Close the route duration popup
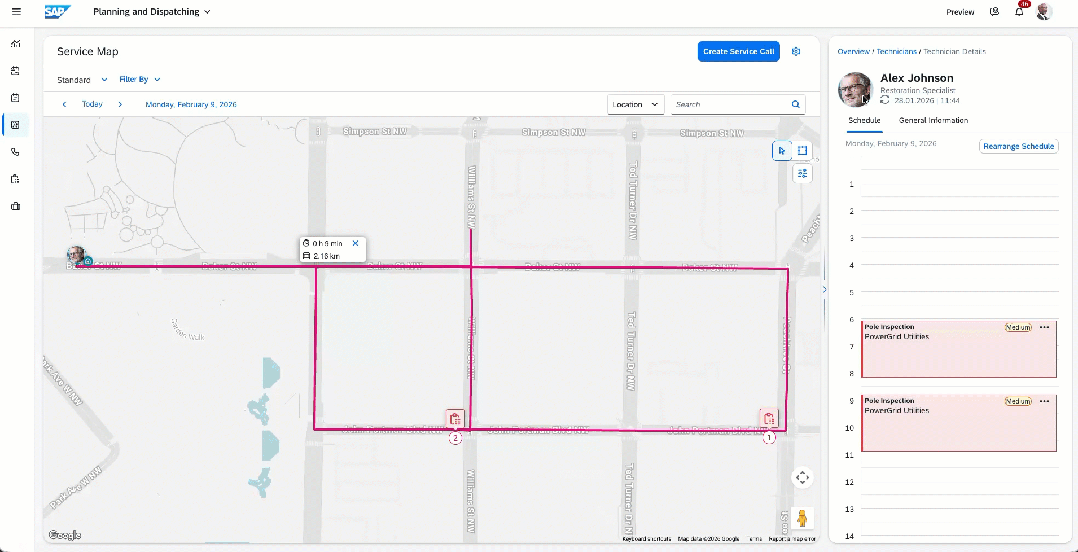The height and width of the screenshot is (552, 1078). point(356,243)
